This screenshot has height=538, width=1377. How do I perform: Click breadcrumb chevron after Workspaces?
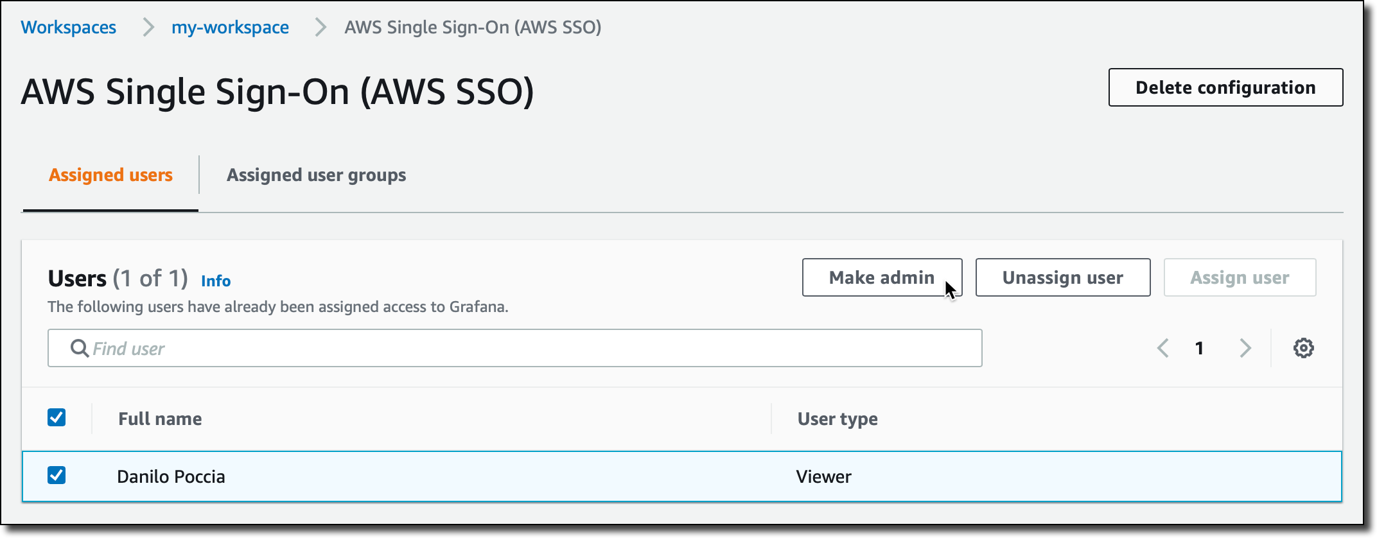[x=148, y=27]
